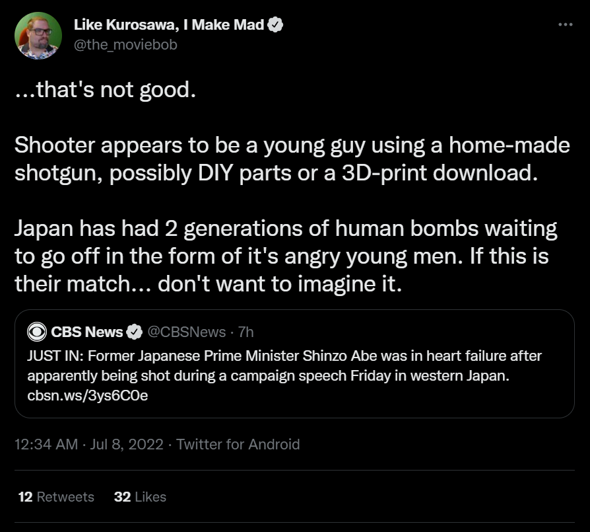Click the Jul 8, 2022 date
Screen dimensions: 590x532
127,444
